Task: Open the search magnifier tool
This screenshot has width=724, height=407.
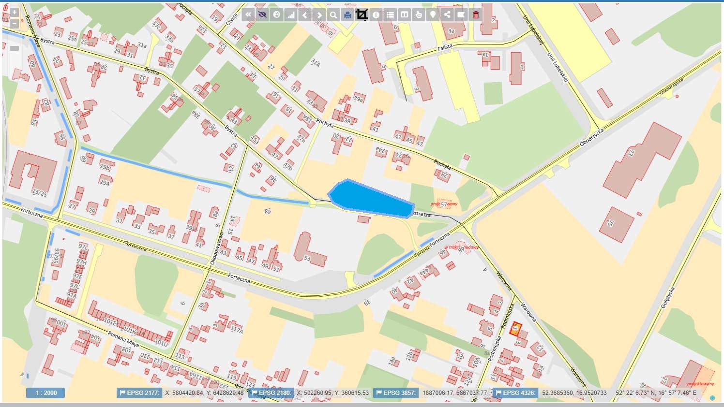Action: [333, 15]
